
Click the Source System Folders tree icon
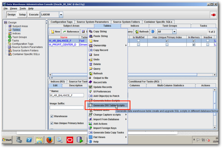tap(10, 50)
